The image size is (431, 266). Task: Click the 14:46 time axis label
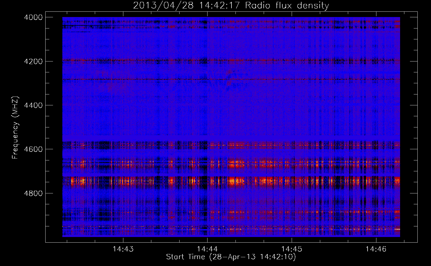point(376,249)
